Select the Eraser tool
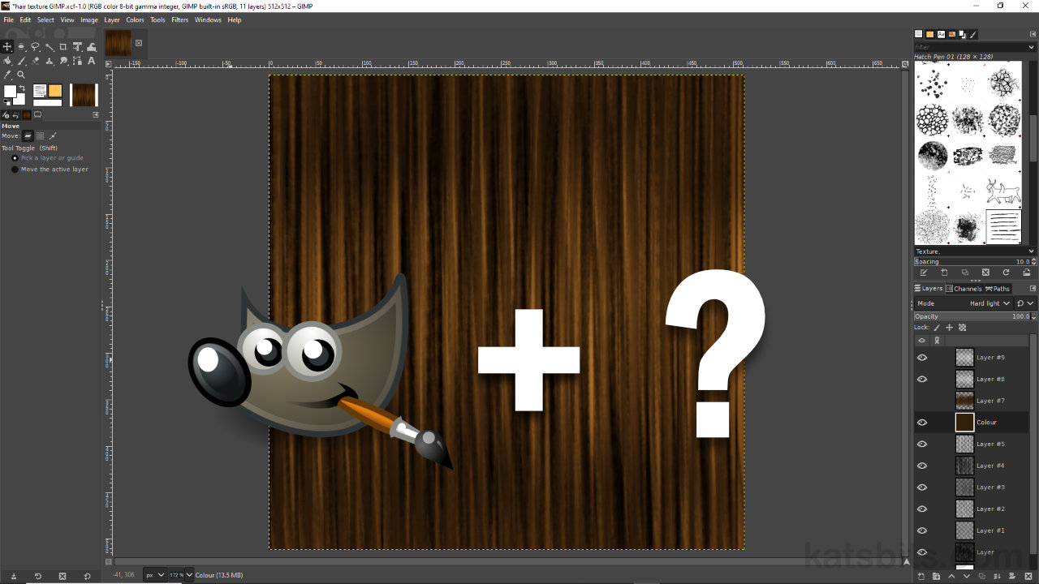The image size is (1039, 584). tap(35, 61)
